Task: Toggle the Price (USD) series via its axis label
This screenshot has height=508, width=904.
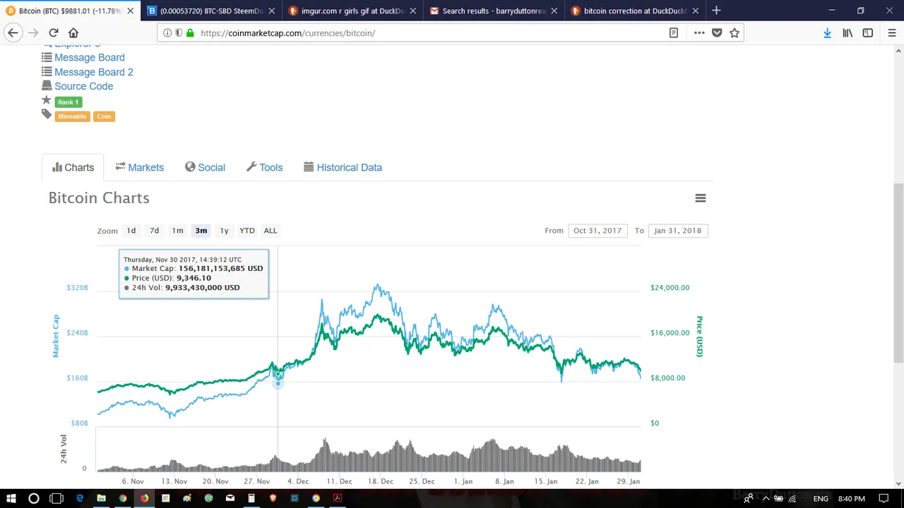Action: tap(699, 336)
